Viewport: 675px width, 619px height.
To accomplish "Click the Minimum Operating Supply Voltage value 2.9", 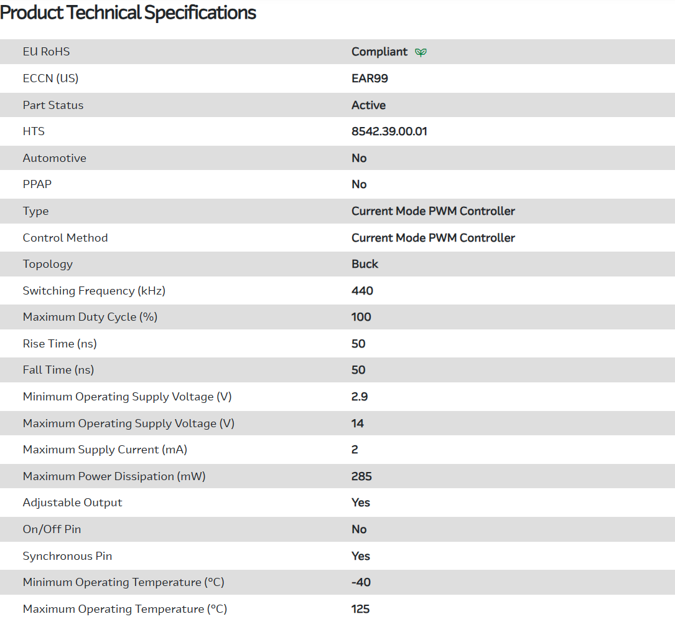I will (360, 397).
